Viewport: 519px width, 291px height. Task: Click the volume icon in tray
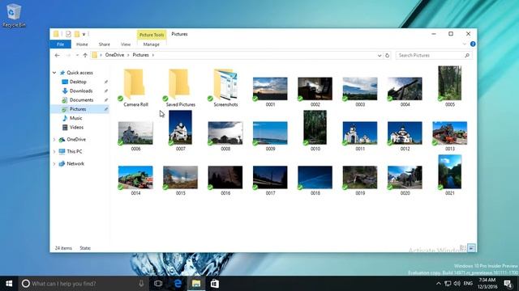tap(457, 284)
